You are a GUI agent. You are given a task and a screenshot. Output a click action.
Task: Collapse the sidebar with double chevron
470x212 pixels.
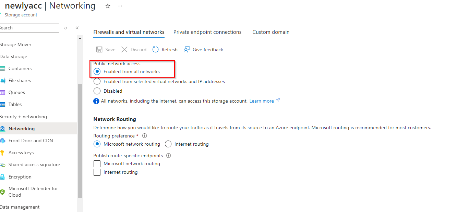77,28
